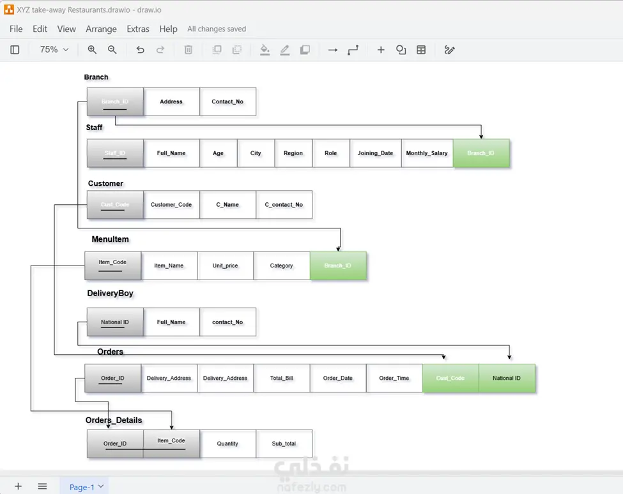Open the fill color bucket tool
The width and height of the screenshot is (623, 494).
point(265,50)
